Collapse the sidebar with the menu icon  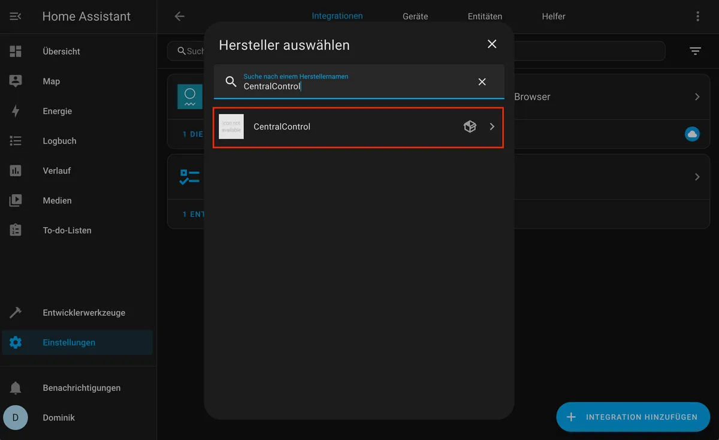pos(16,17)
